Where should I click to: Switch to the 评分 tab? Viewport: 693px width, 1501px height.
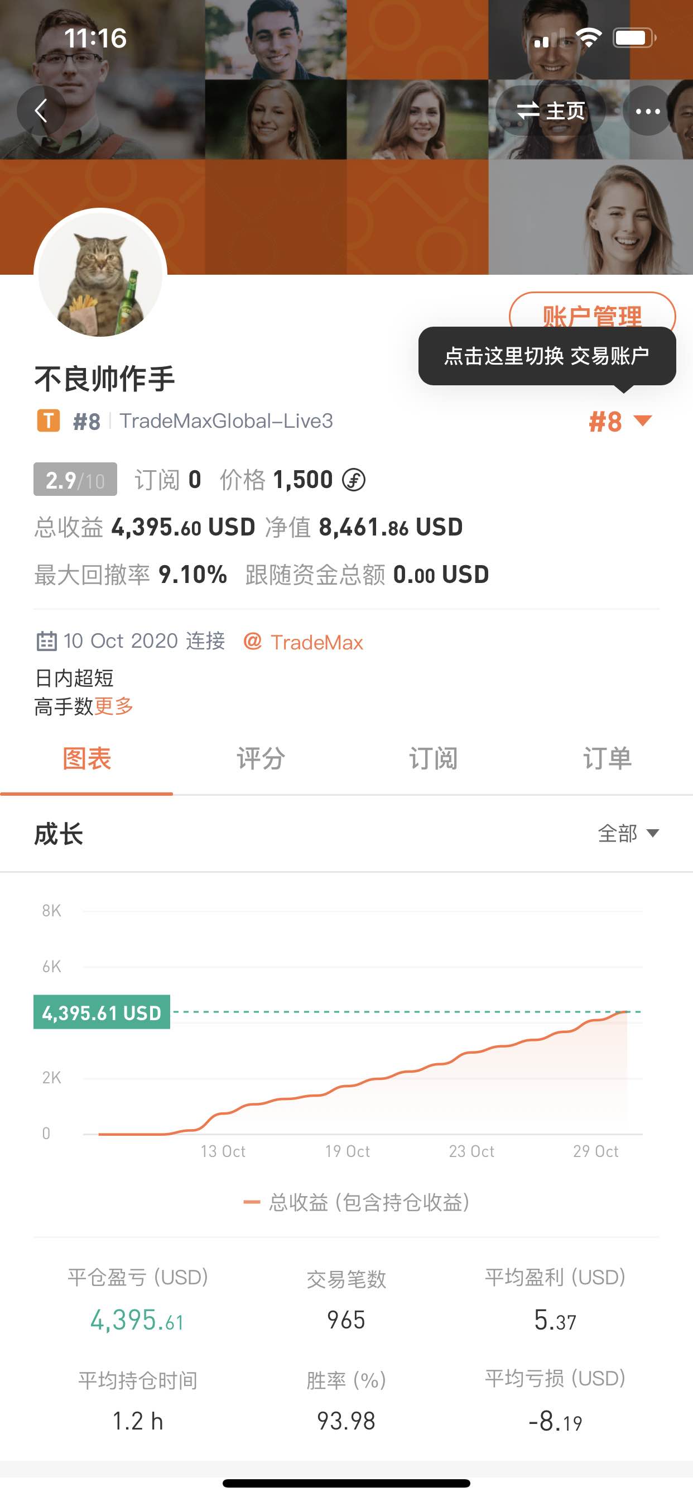tap(259, 759)
